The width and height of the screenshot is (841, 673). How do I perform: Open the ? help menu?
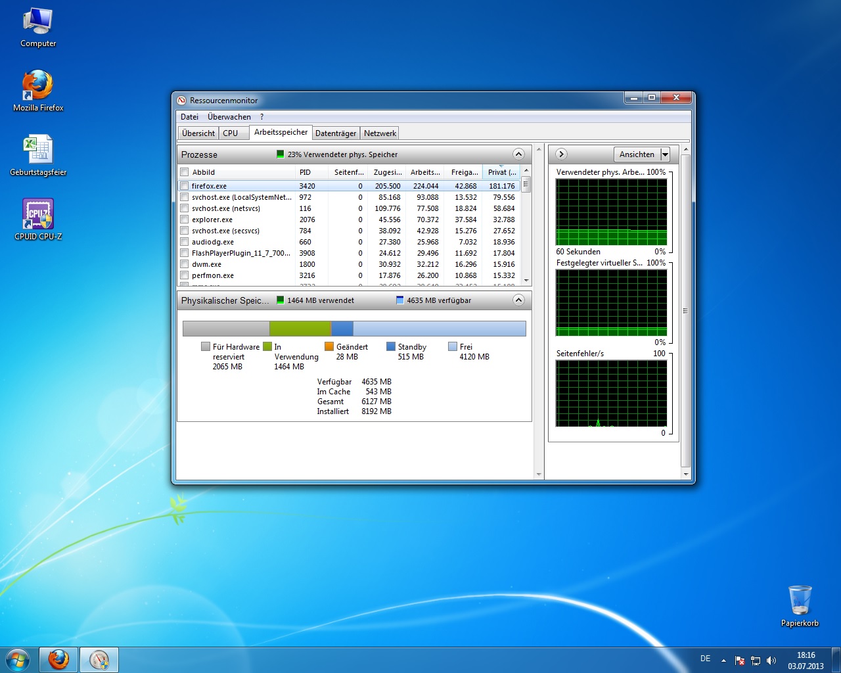(x=261, y=117)
